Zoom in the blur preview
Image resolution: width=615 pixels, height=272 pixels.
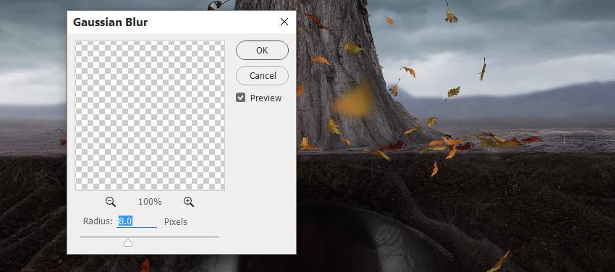point(189,202)
